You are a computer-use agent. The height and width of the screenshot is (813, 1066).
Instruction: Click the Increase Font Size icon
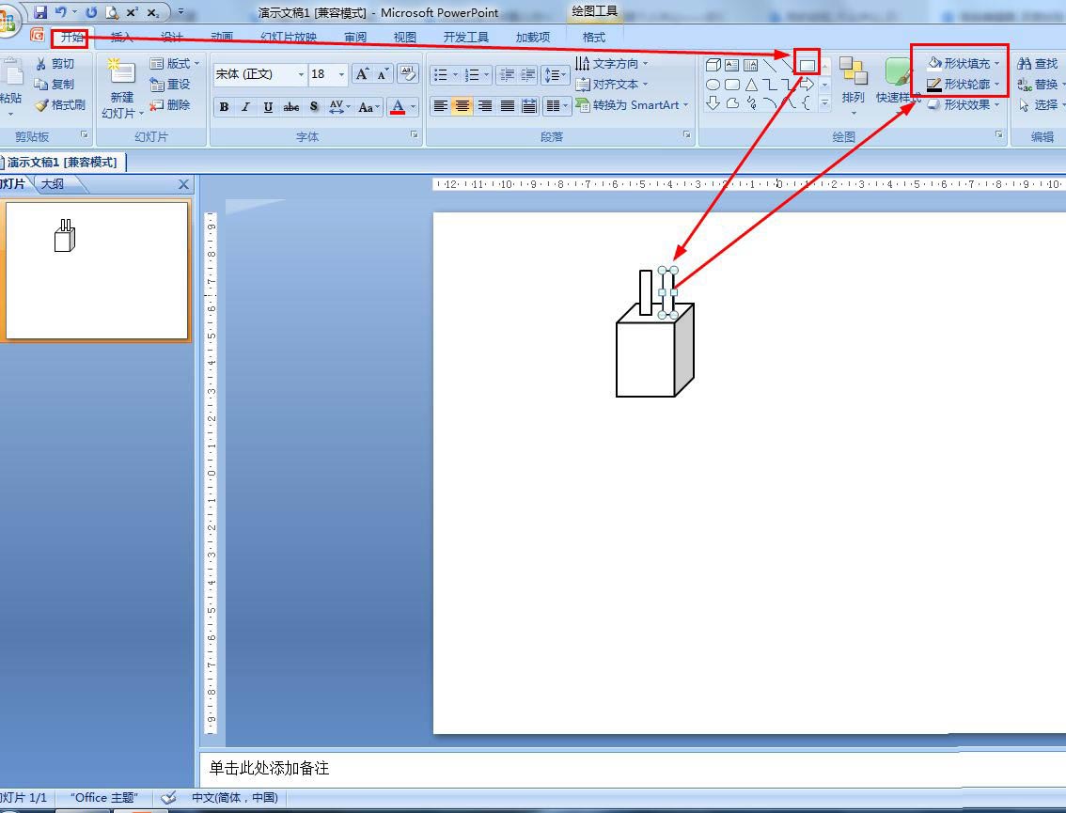point(362,73)
